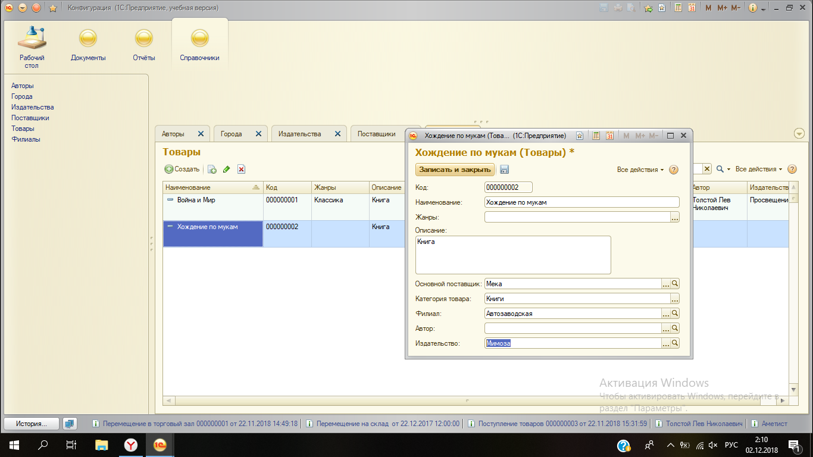Edit the current item with the pencil icon
Image resolution: width=813 pixels, height=457 pixels.
[x=227, y=170]
